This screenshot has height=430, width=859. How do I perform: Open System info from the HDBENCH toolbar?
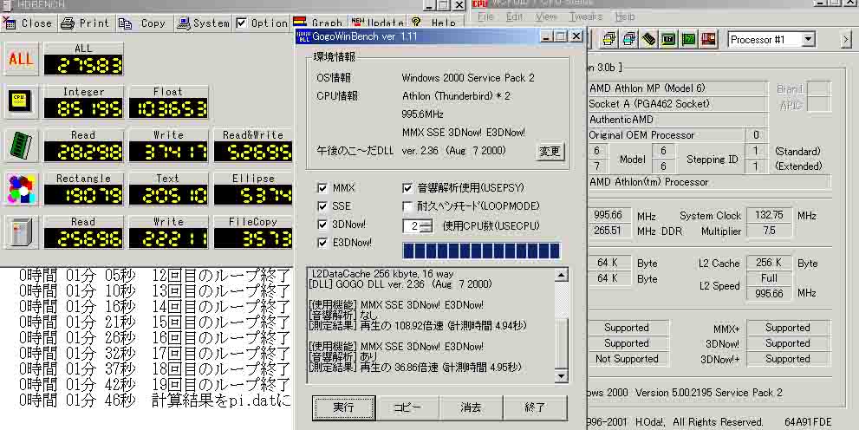[204, 23]
